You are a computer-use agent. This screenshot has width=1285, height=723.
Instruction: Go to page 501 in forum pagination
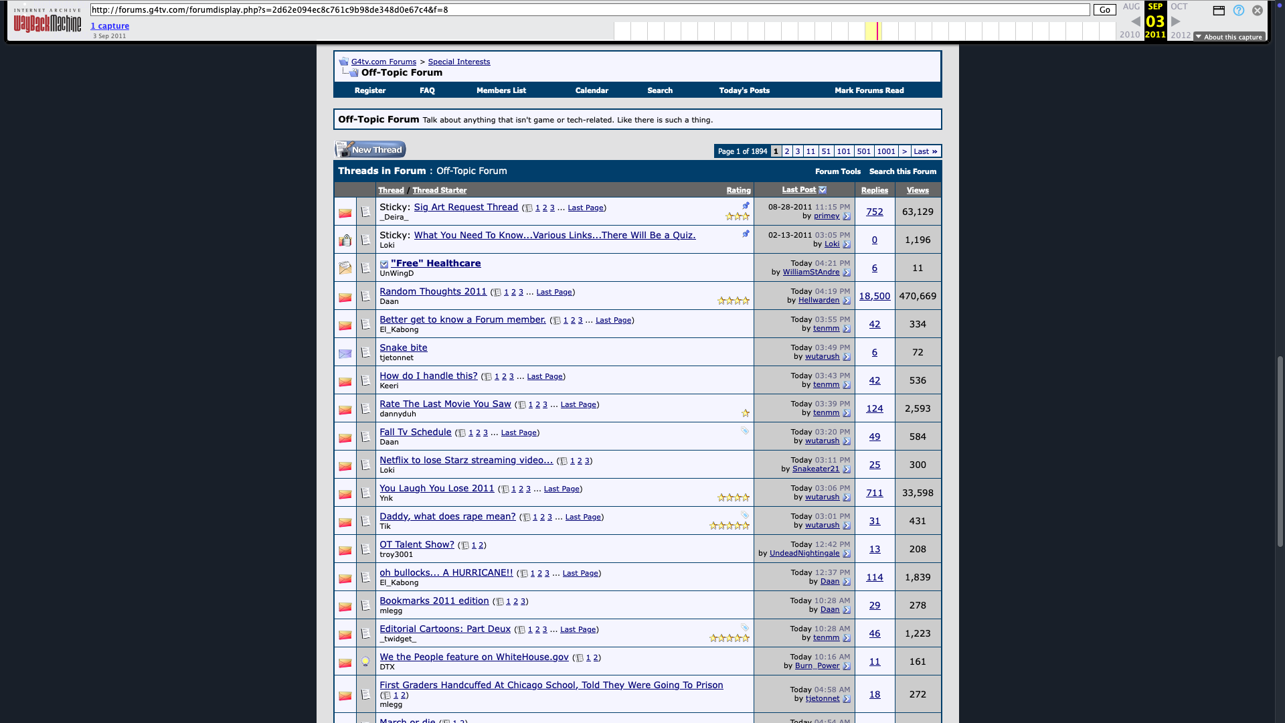(x=864, y=151)
